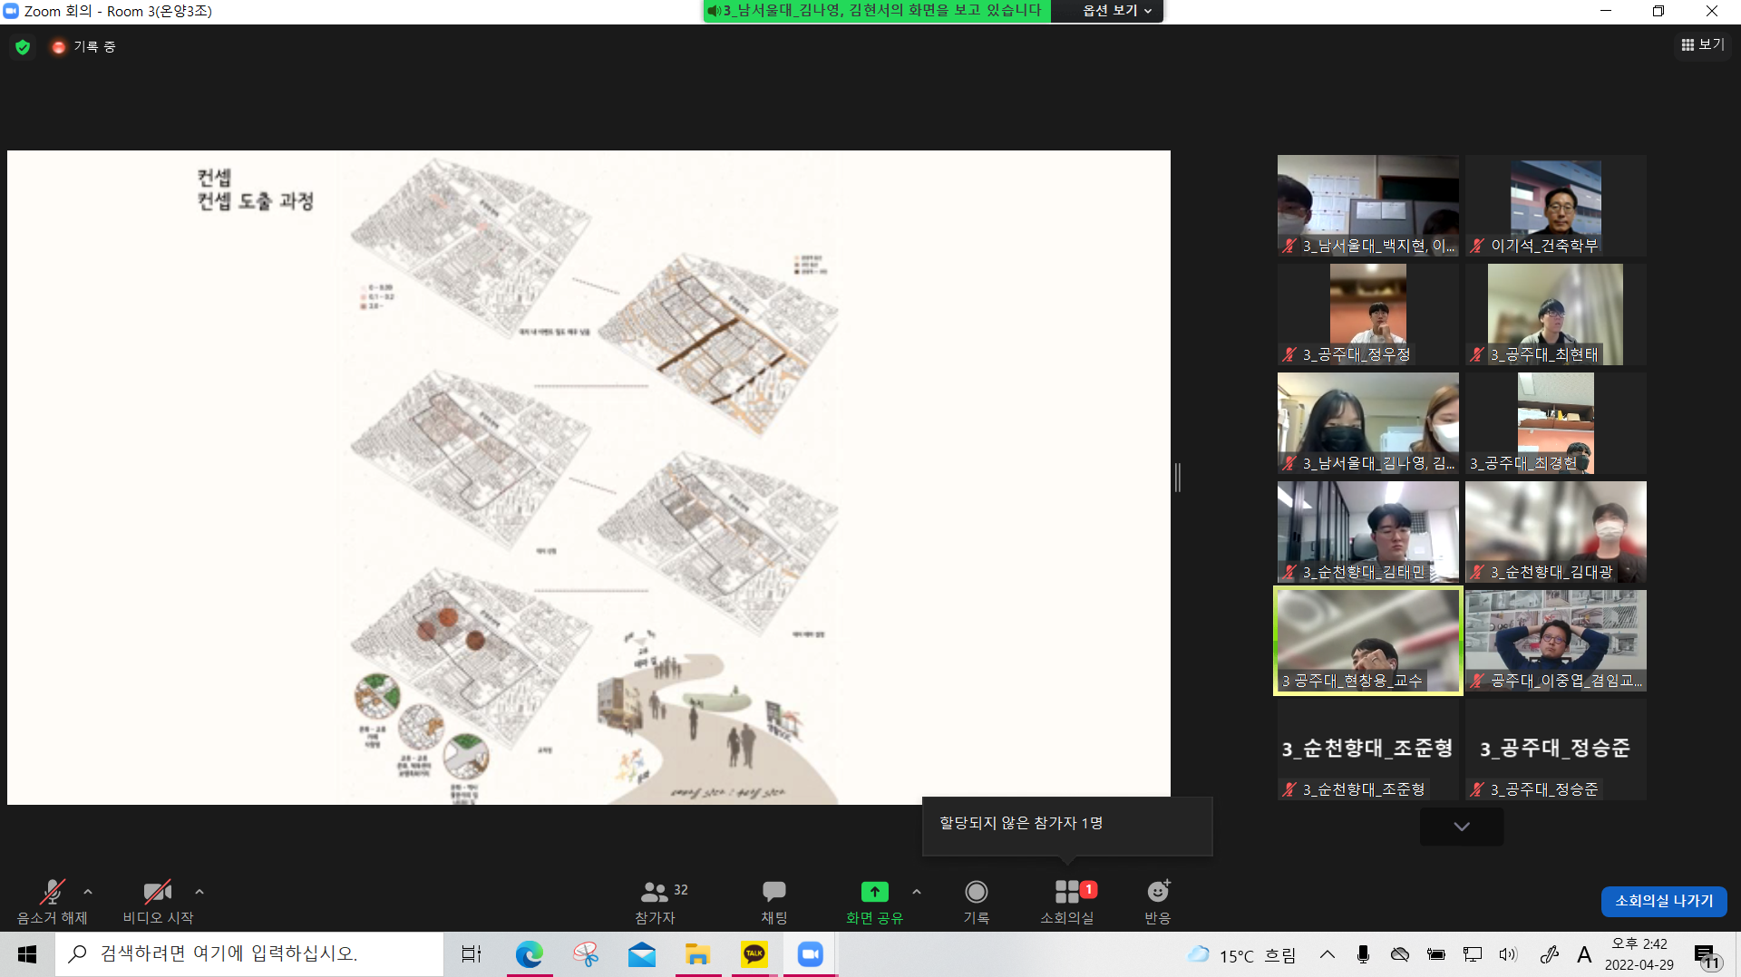Start video with camera toggle
The image size is (1741, 977).
coord(158,892)
